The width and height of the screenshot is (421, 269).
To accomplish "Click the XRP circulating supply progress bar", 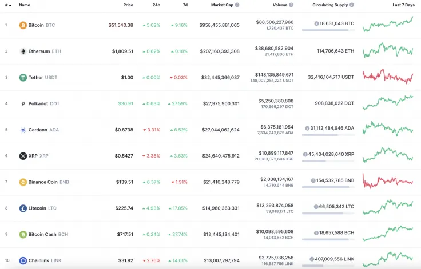I will coord(328,161).
